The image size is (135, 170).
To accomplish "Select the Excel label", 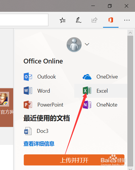I will (102, 91).
